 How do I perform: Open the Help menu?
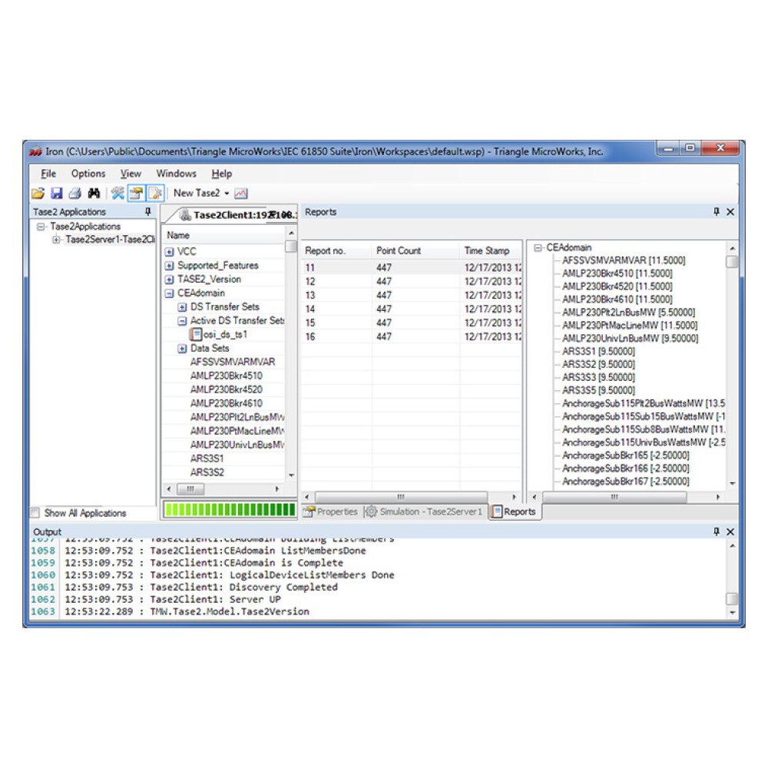[x=221, y=174]
